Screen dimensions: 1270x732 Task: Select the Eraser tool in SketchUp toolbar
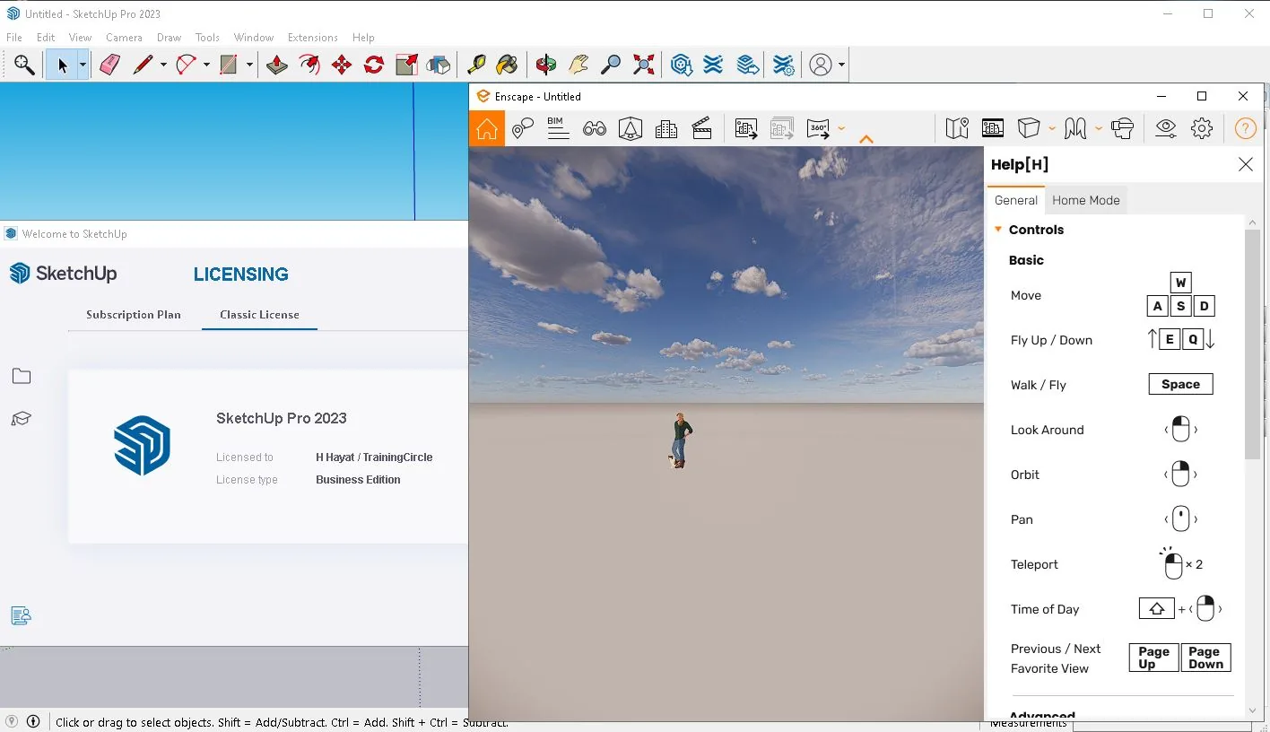110,65
